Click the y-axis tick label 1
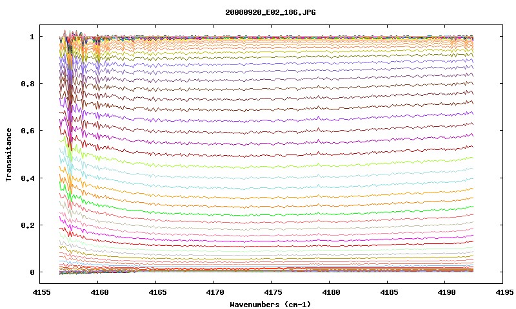This screenshot has height=309, width=516. [x=32, y=37]
